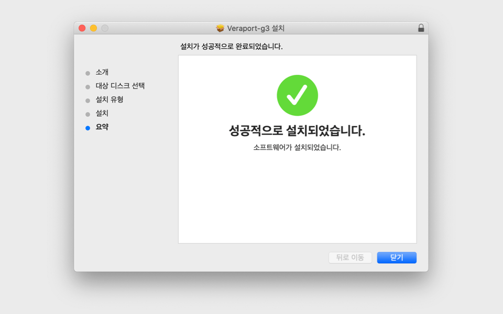The image size is (503, 314).
Task: Click the lock icon in the title bar
Action: point(421,28)
